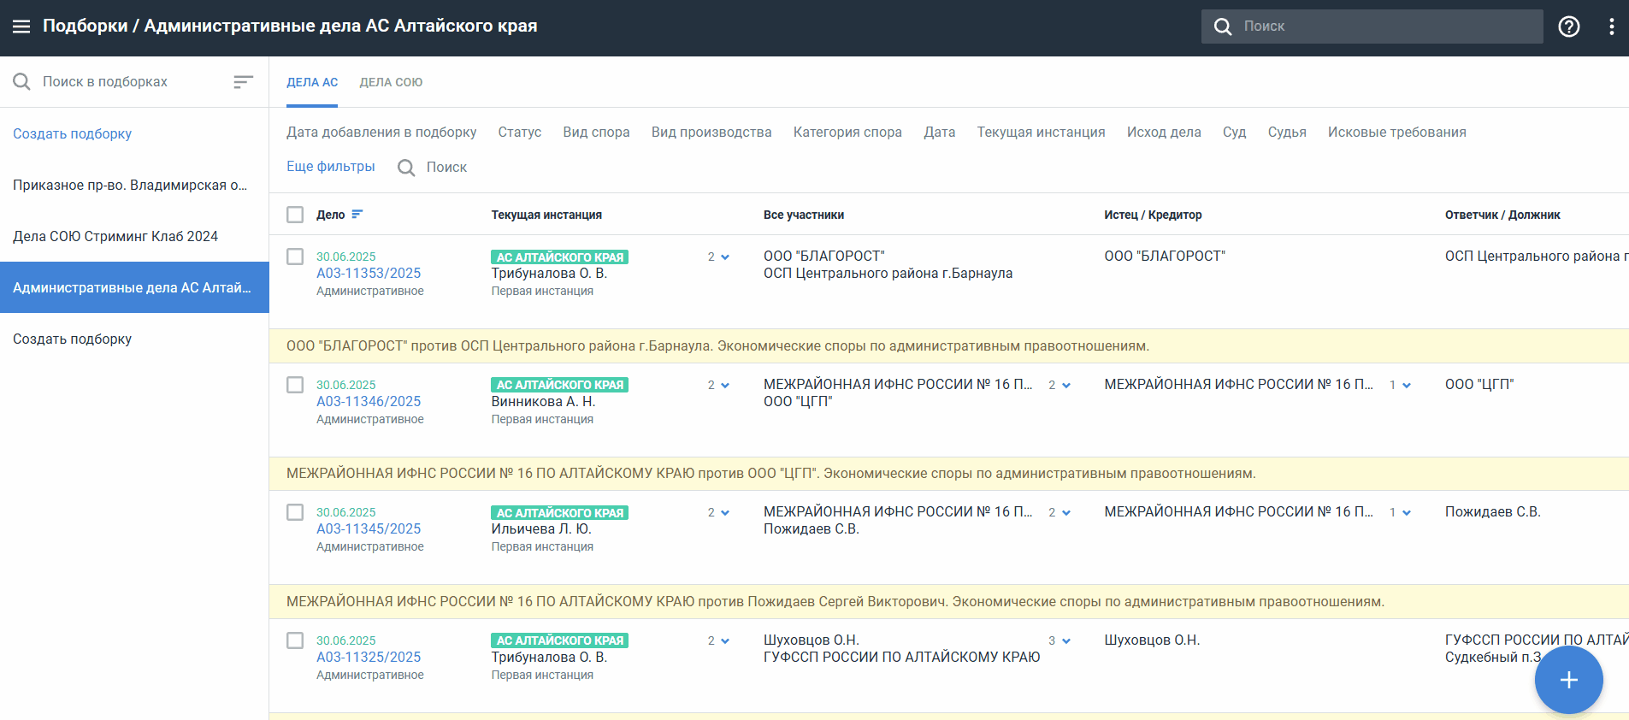Open the Исход дела filter
Screen dimensions: 1629x720
click(x=1164, y=132)
